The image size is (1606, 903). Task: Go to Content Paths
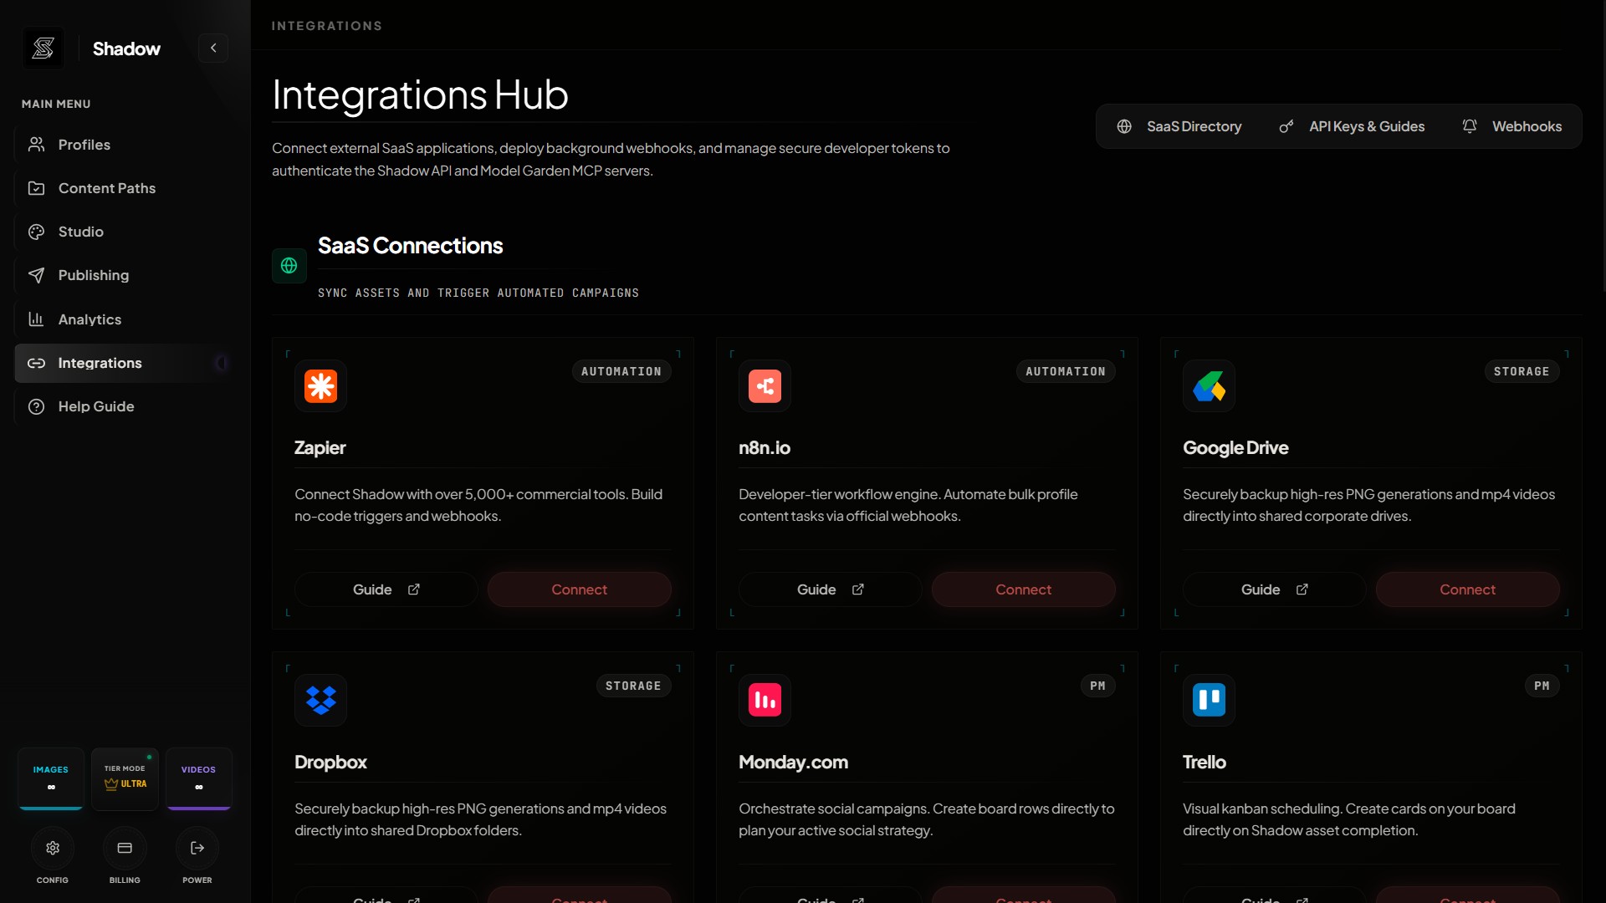(x=123, y=188)
